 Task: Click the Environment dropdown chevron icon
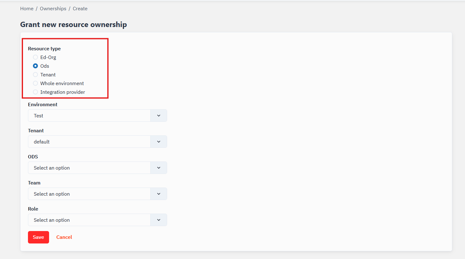pyautogui.click(x=159, y=116)
